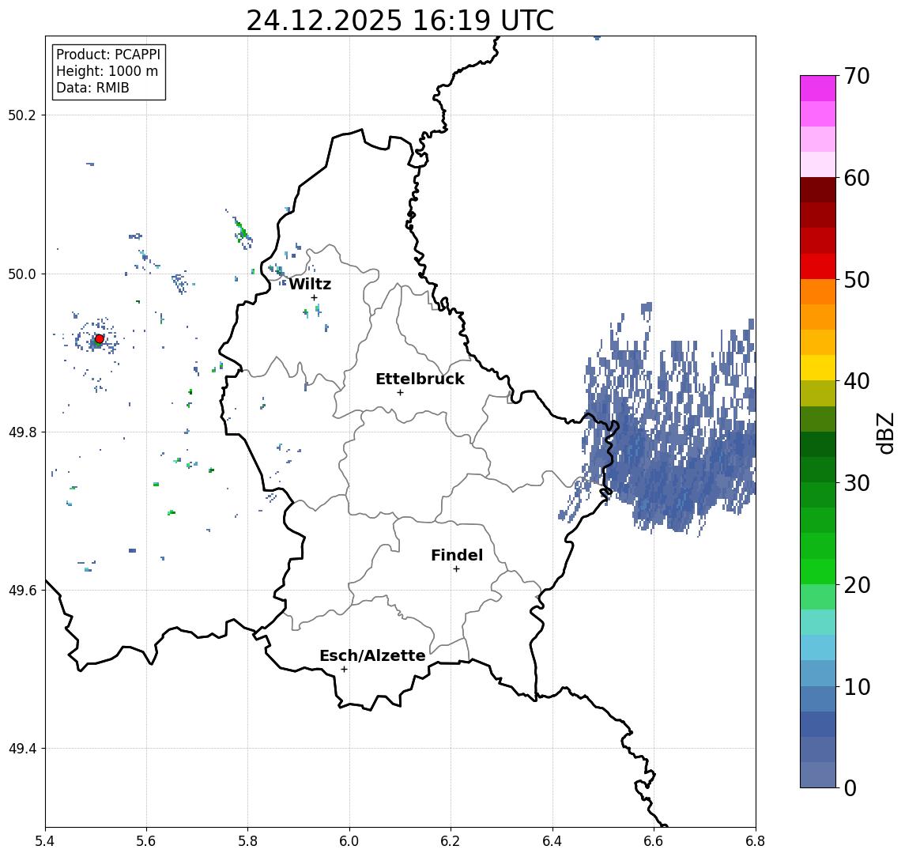Click the longitude axis label 6.6
Image resolution: width=905 pixels, height=857 pixels.
coord(654,841)
